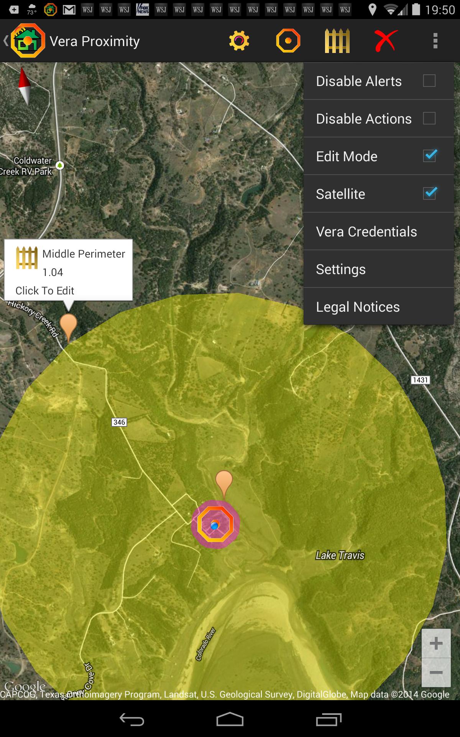Tap the Colorado River map label
The height and width of the screenshot is (737, 460).
(206, 644)
